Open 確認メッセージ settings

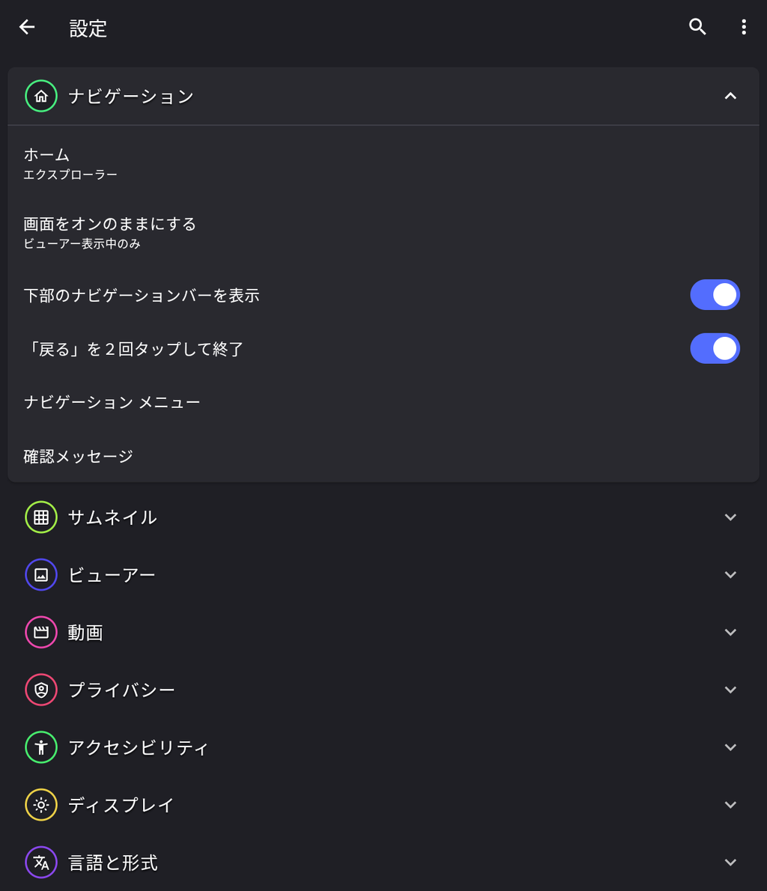coord(79,457)
